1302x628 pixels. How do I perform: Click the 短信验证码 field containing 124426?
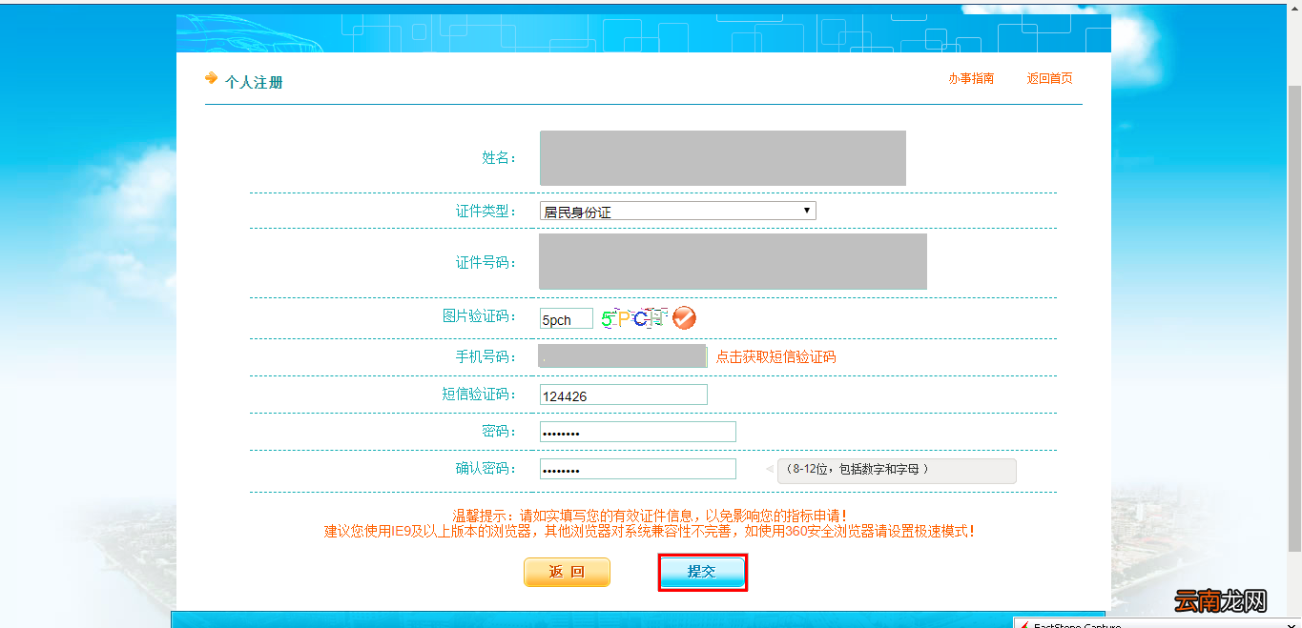point(623,395)
